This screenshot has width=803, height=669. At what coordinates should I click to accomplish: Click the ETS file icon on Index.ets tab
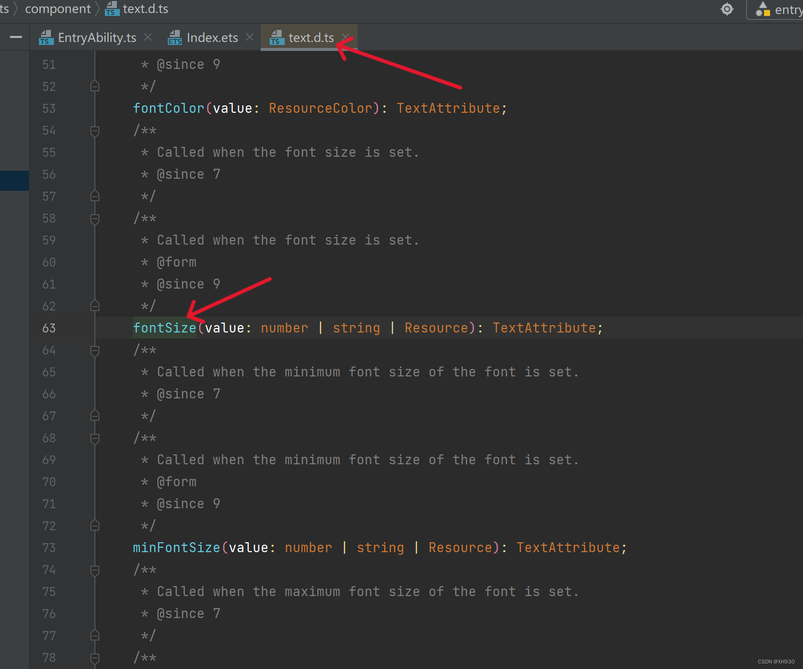(x=175, y=37)
